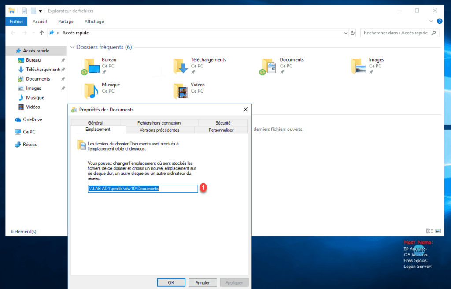Click the Téléchargements folder icon in frequent folders

pyautogui.click(x=181, y=66)
